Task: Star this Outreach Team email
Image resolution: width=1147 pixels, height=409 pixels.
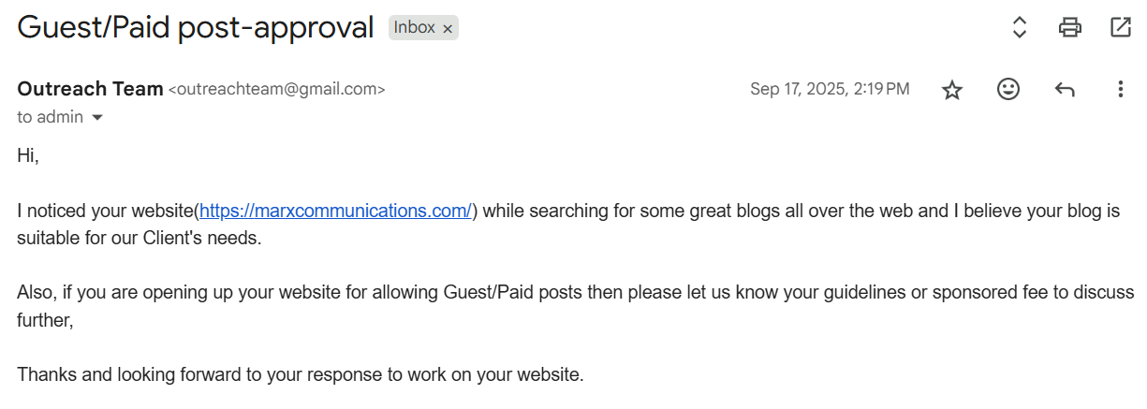Action: 952,90
